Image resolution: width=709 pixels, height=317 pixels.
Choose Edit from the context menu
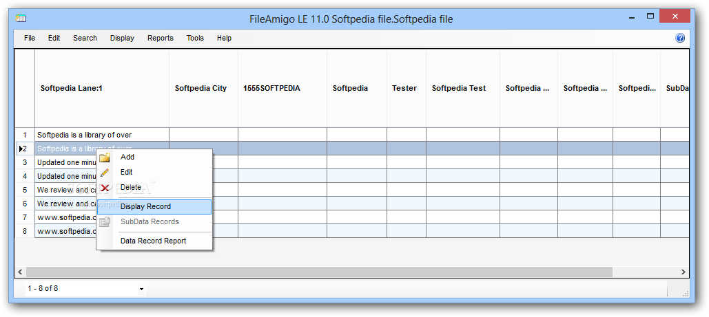point(154,172)
